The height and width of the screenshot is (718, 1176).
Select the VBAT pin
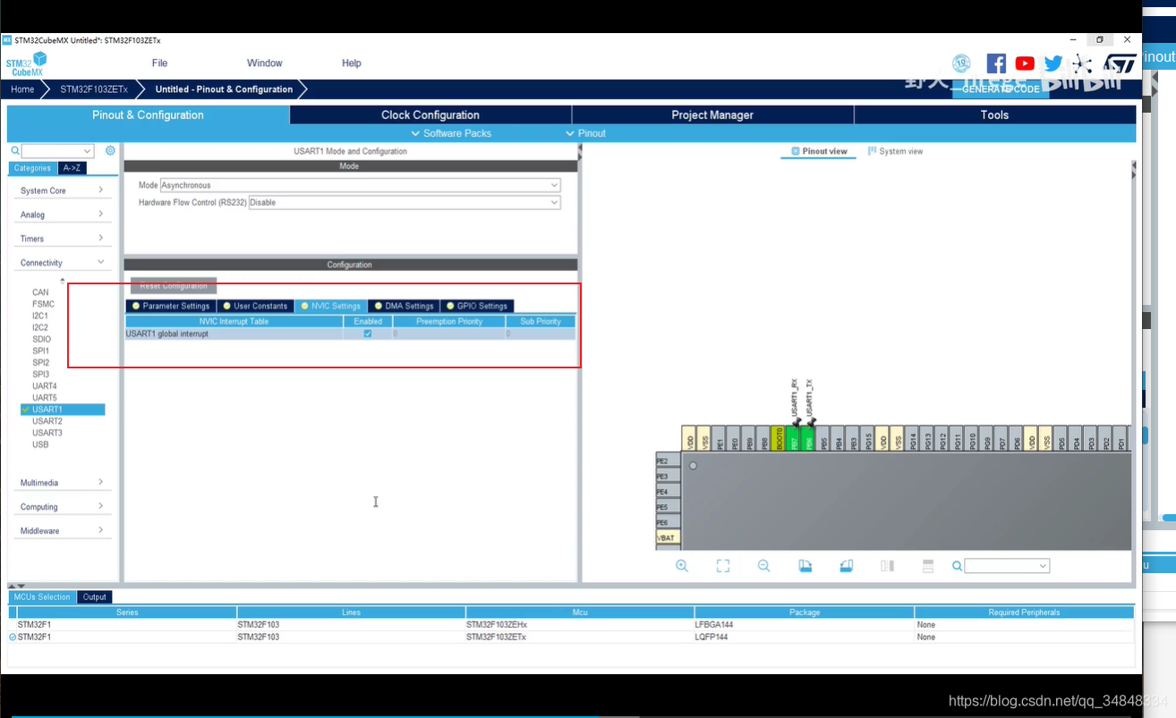tap(668, 537)
